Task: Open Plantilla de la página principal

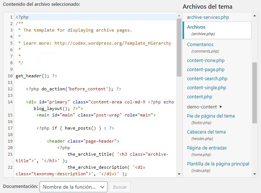Action: click(x=218, y=164)
